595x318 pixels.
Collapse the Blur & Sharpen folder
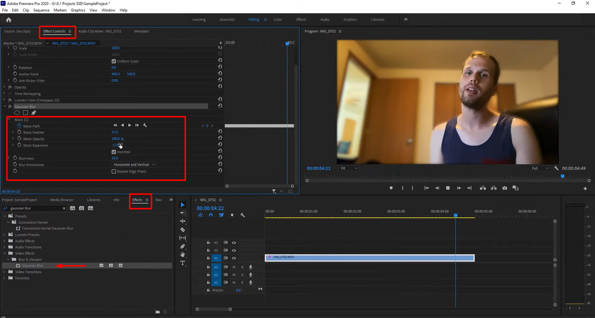pyautogui.click(x=9, y=260)
